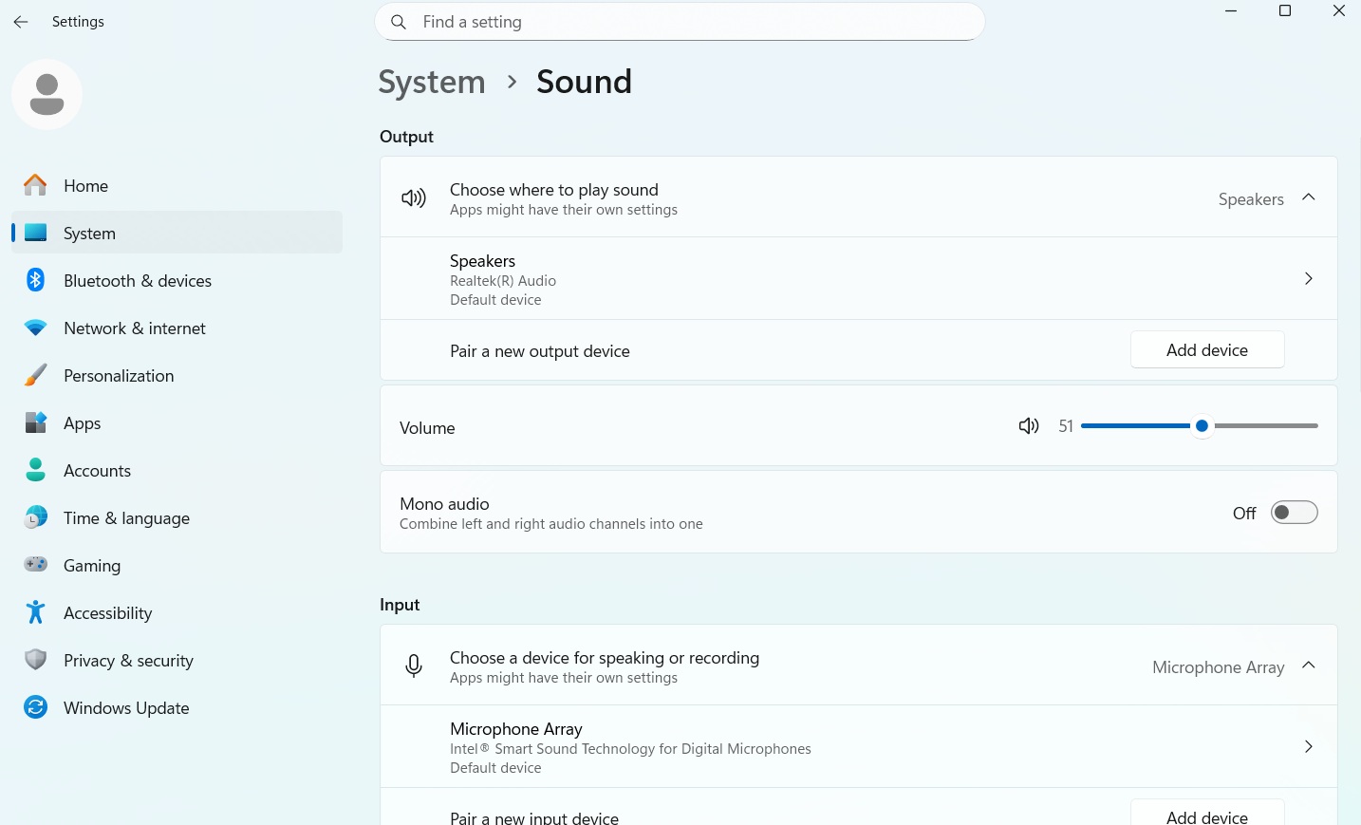Image resolution: width=1361 pixels, height=825 pixels.
Task: Open Gaming via the Xbox icon
Action: pyautogui.click(x=35, y=564)
